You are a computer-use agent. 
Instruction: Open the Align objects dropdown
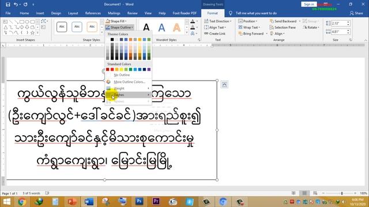(277, 33)
